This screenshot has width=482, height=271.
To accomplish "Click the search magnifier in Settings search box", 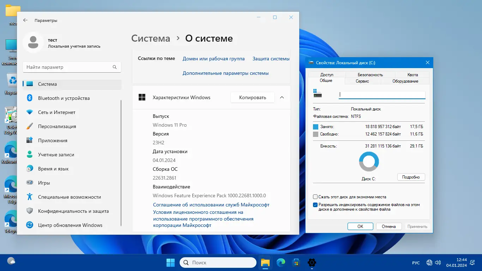I will (x=115, y=67).
